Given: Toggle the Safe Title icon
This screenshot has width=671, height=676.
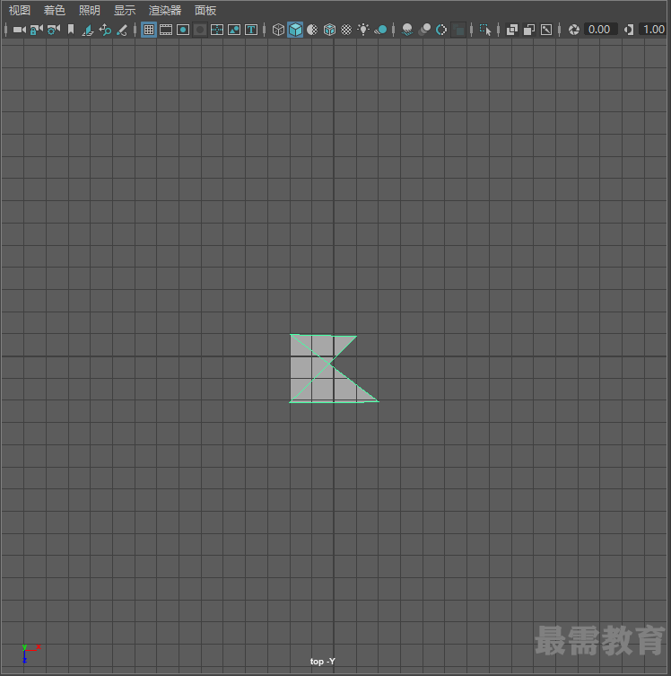Looking at the screenshot, I should pyautogui.click(x=251, y=30).
